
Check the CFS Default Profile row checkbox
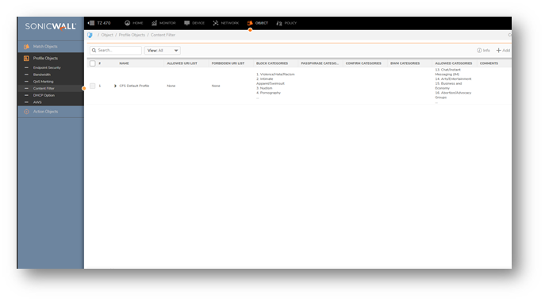[x=93, y=86]
